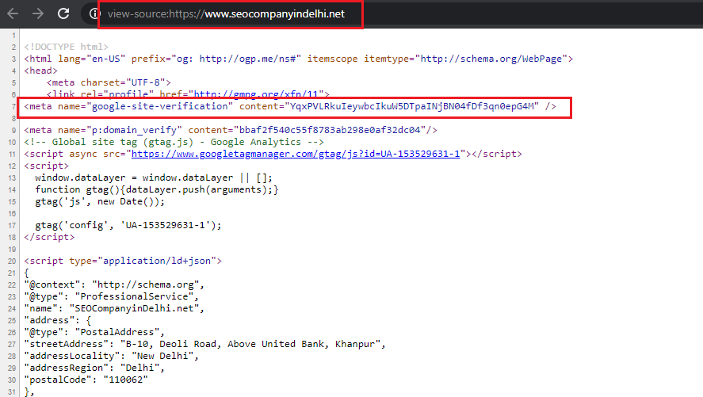Click the gtag('js', new Date()) line
Viewport: 703px width, 397px height.
[100, 201]
